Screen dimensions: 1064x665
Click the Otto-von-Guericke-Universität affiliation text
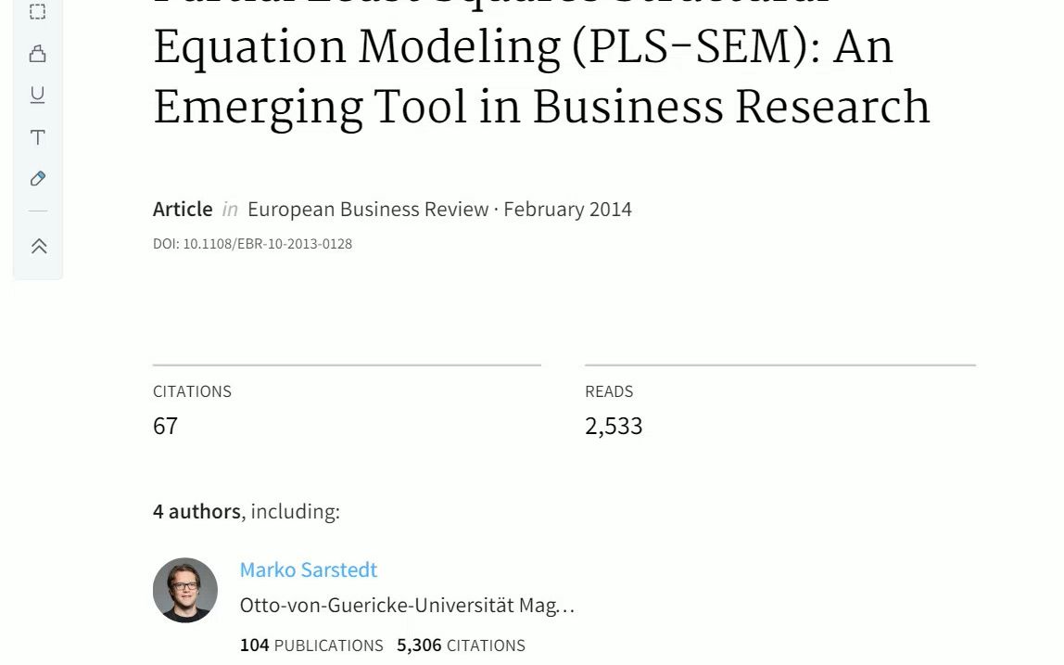(407, 606)
